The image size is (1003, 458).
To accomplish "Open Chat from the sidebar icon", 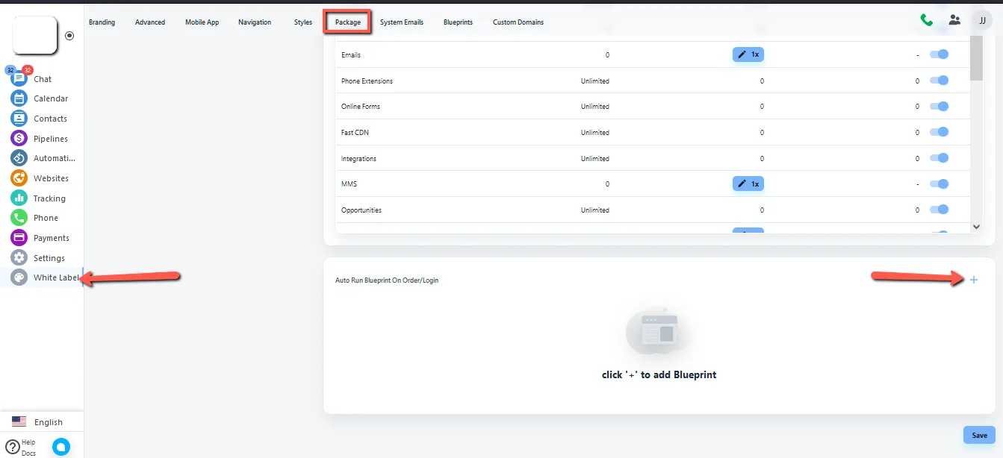I will pyautogui.click(x=19, y=78).
